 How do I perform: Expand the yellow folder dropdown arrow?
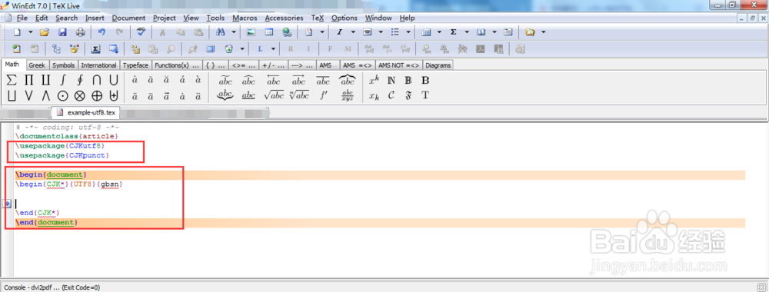[544, 32]
